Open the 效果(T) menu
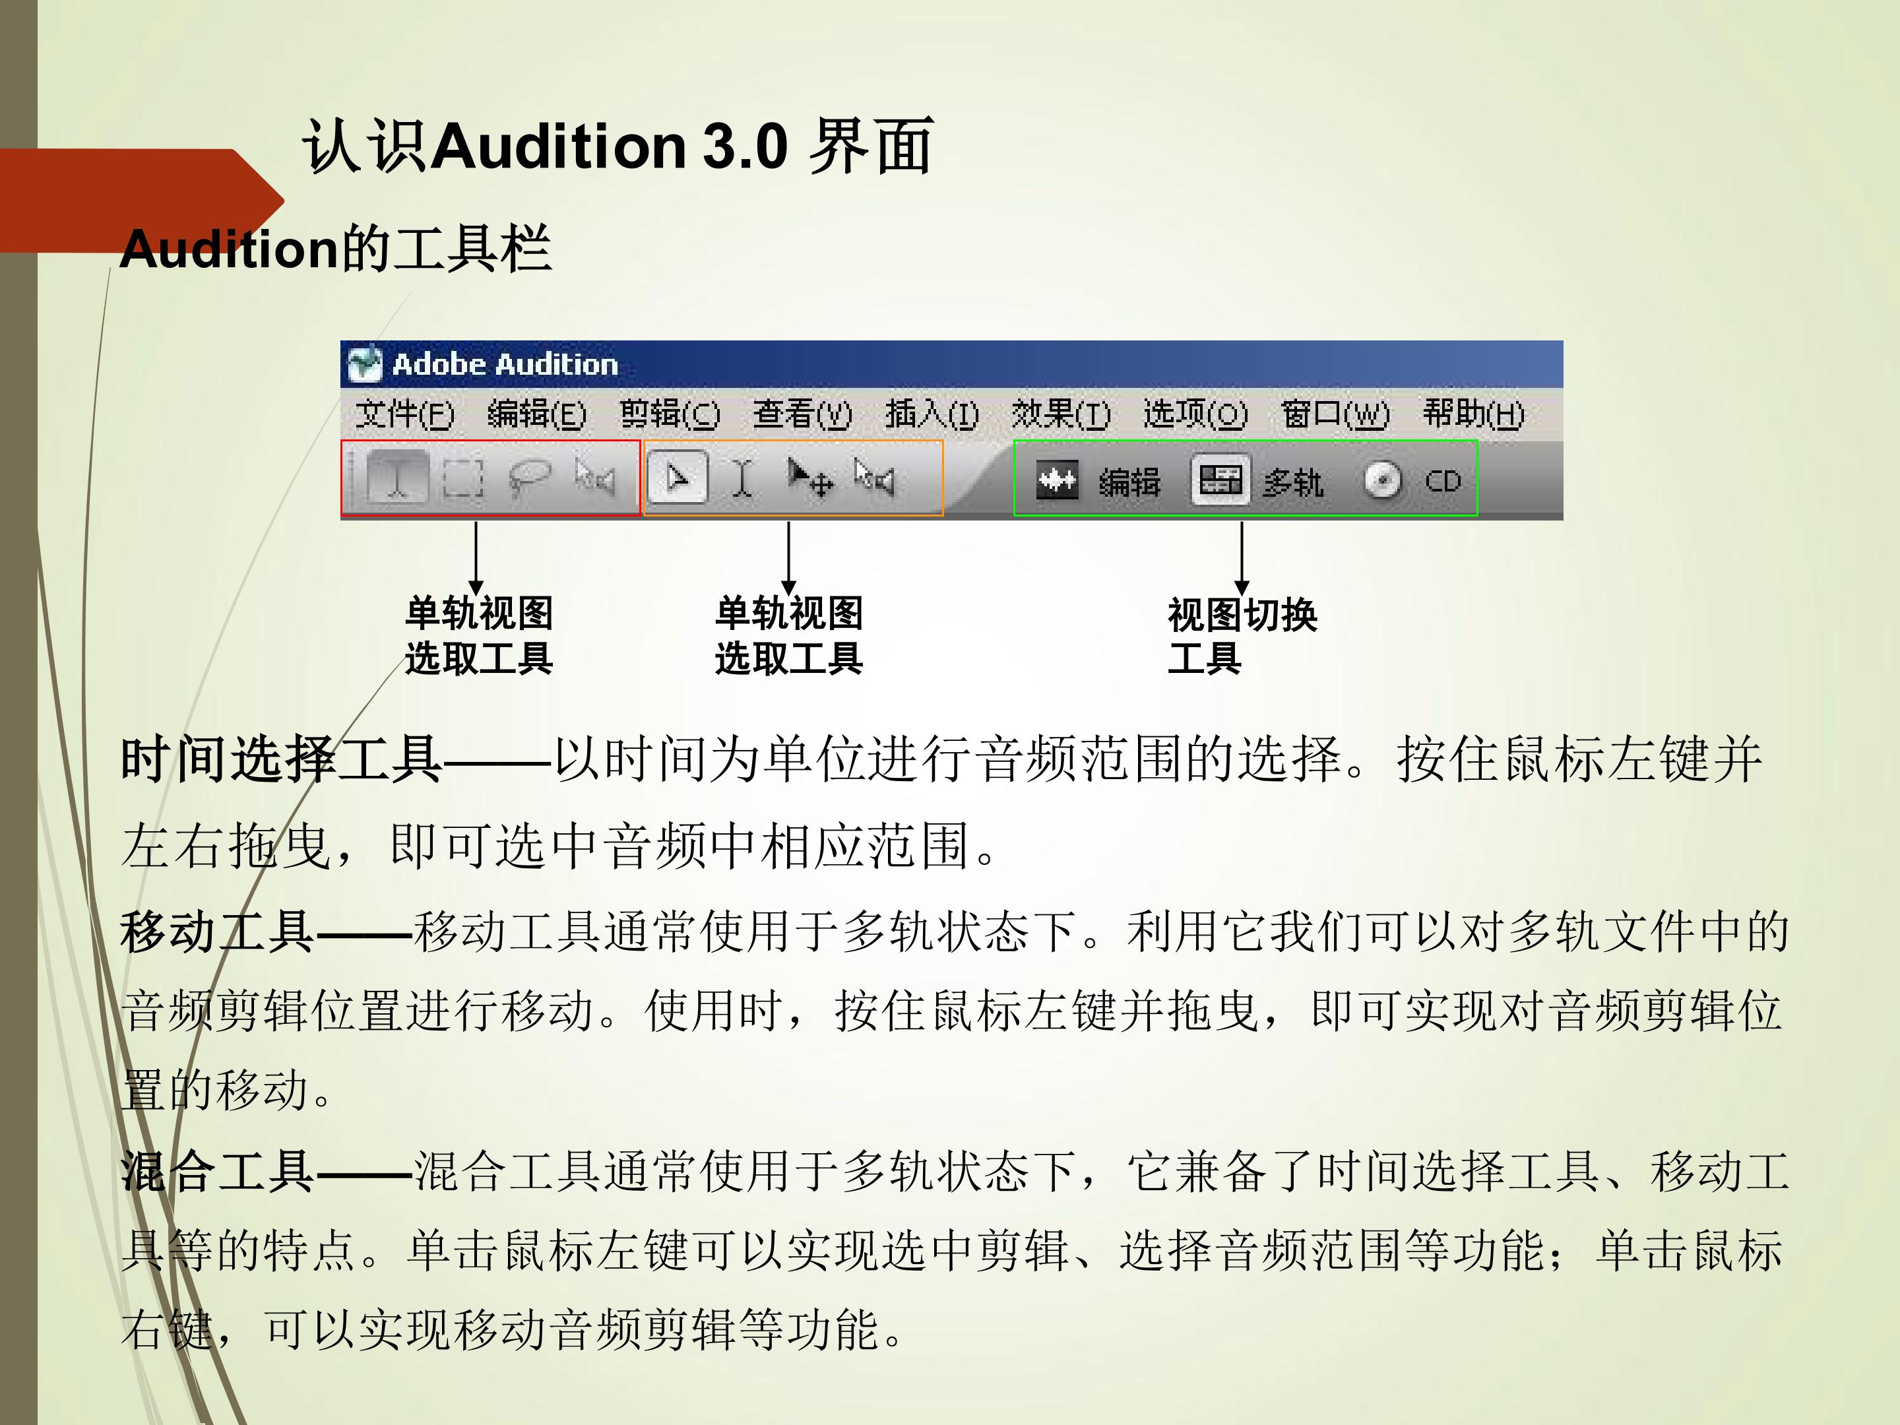 coord(1061,415)
